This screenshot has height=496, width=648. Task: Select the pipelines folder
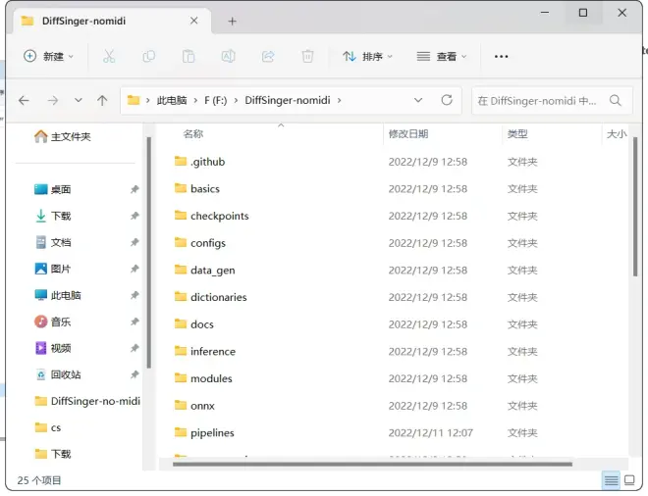[x=204, y=432]
